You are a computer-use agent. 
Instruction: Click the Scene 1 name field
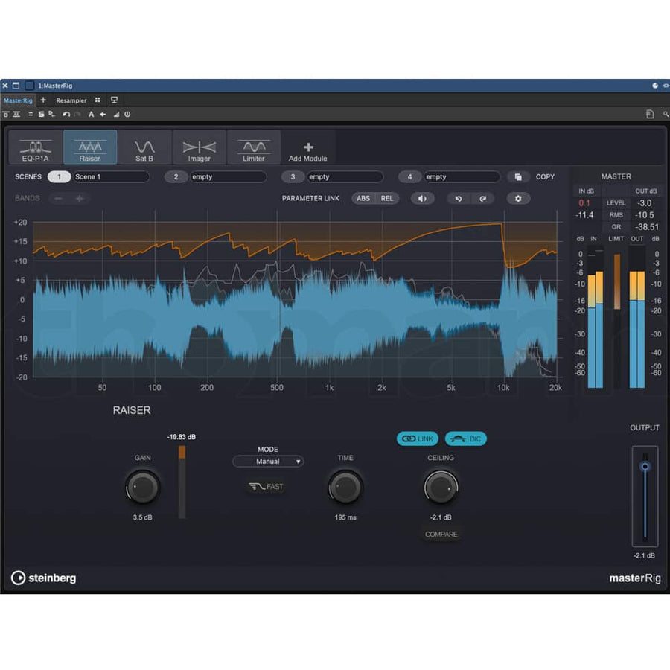click(x=111, y=177)
